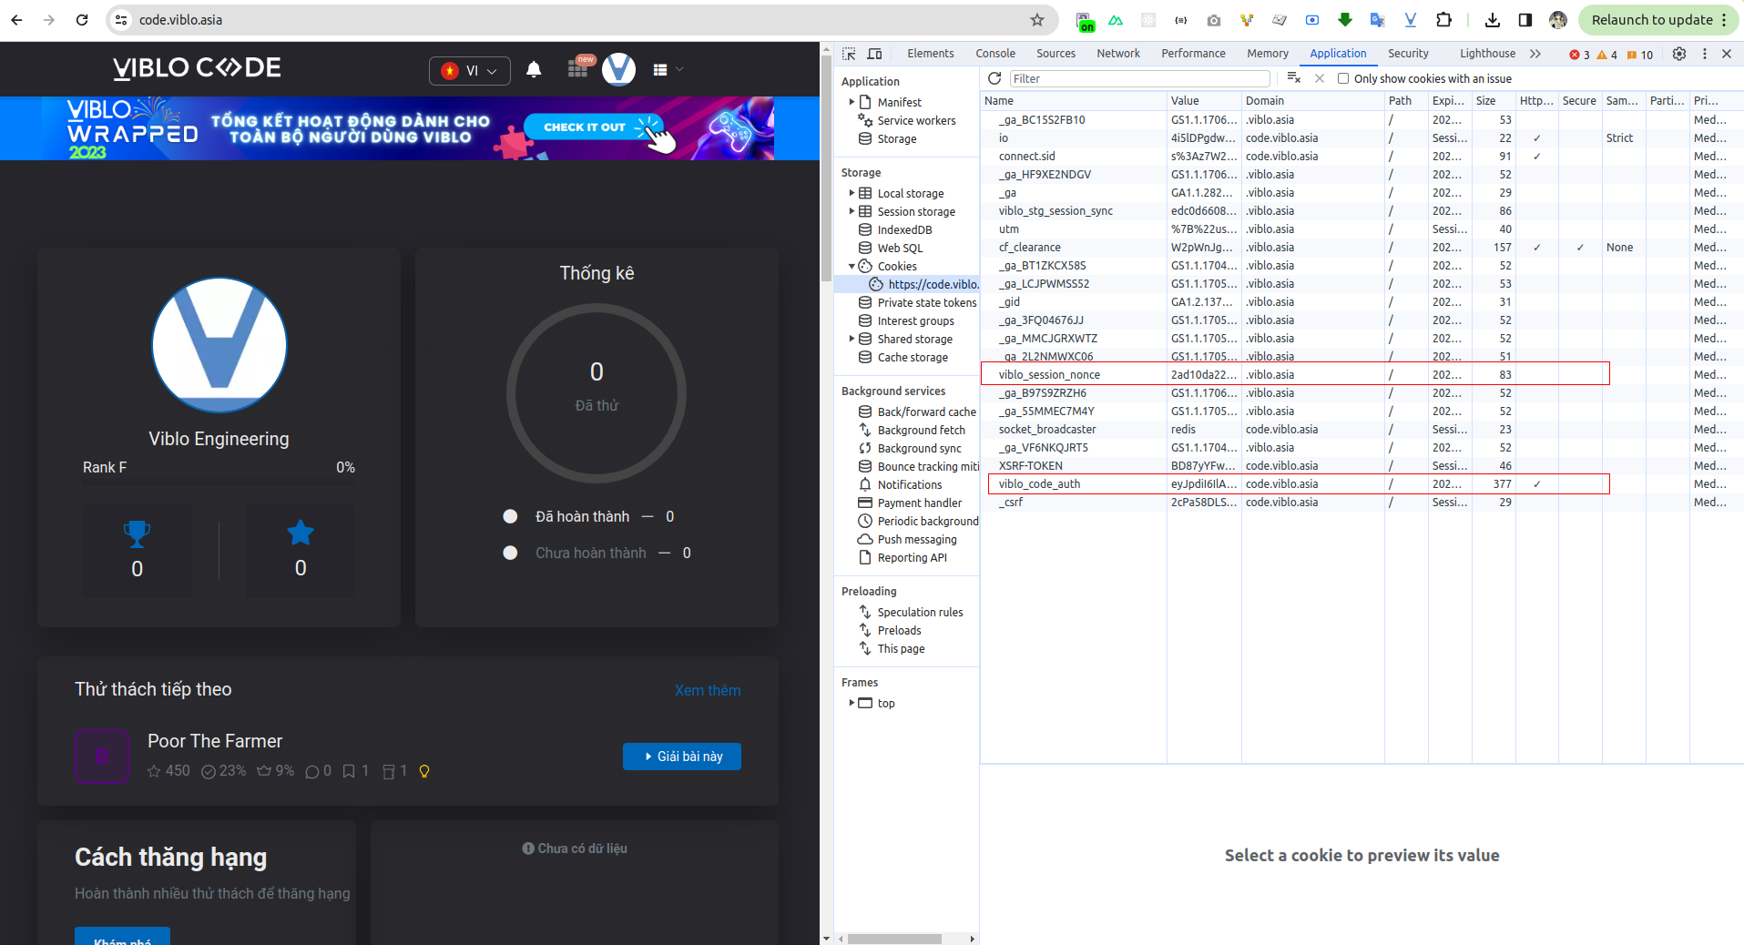Open notifications bell on Viblo Code header
1744x945 pixels.
(x=534, y=69)
